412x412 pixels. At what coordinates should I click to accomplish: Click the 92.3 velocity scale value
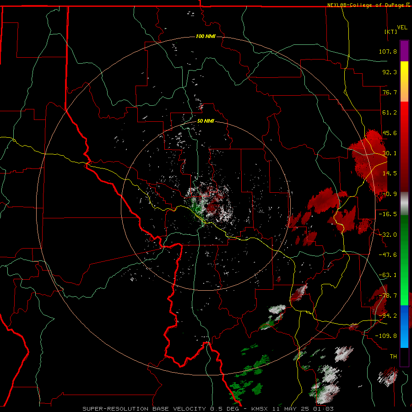[x=390, y=72]
